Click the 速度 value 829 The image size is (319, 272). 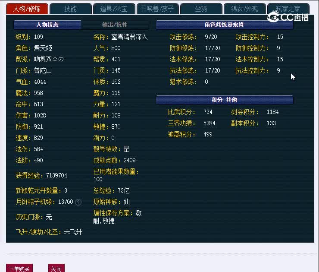click(x=38, y=138)
